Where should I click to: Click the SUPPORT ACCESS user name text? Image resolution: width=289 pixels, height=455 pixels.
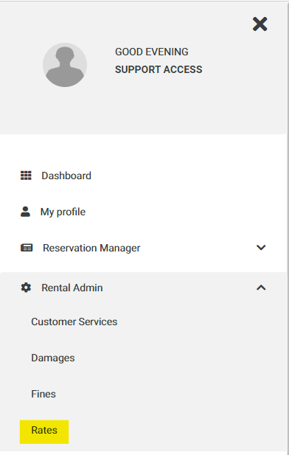coord(159,69)
